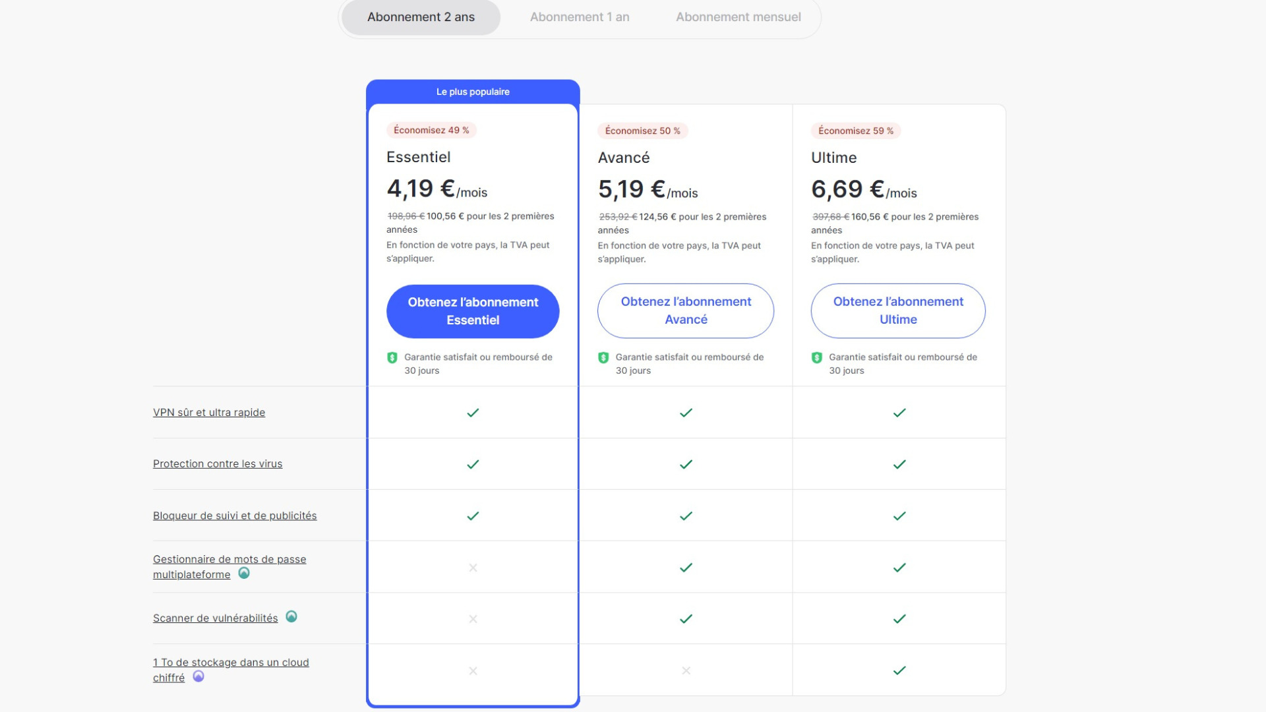Image resolution: width=1266 pixels, height=712 pixels.
Task: Click the Avancé Garantie satisfait ou remboursé text
Action: coord(690,364)
